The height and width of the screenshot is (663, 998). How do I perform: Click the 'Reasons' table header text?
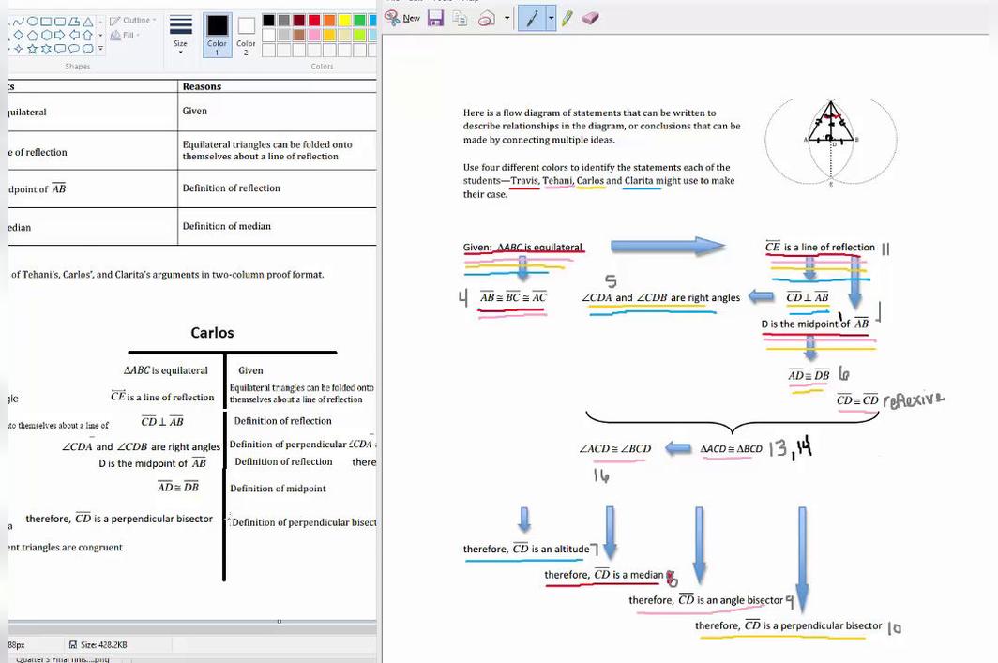pos(202,86)
